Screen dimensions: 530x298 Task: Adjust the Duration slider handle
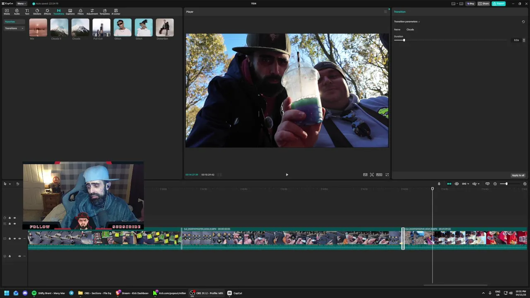pyautogui.click(x=404, y=40)
